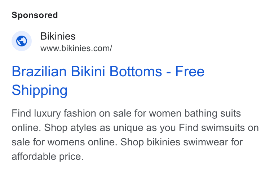This screenshot has width=274, height=172.
Task: Click the ad description starting with Find luxury fashion
Action: point(135,135)
